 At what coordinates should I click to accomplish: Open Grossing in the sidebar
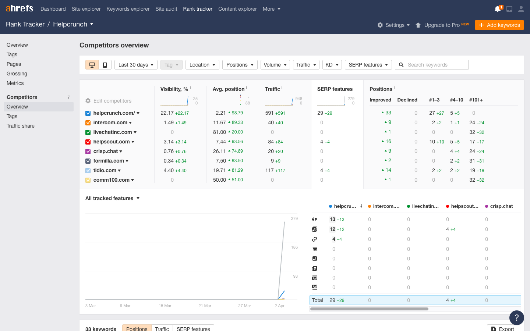pos(17,74)
